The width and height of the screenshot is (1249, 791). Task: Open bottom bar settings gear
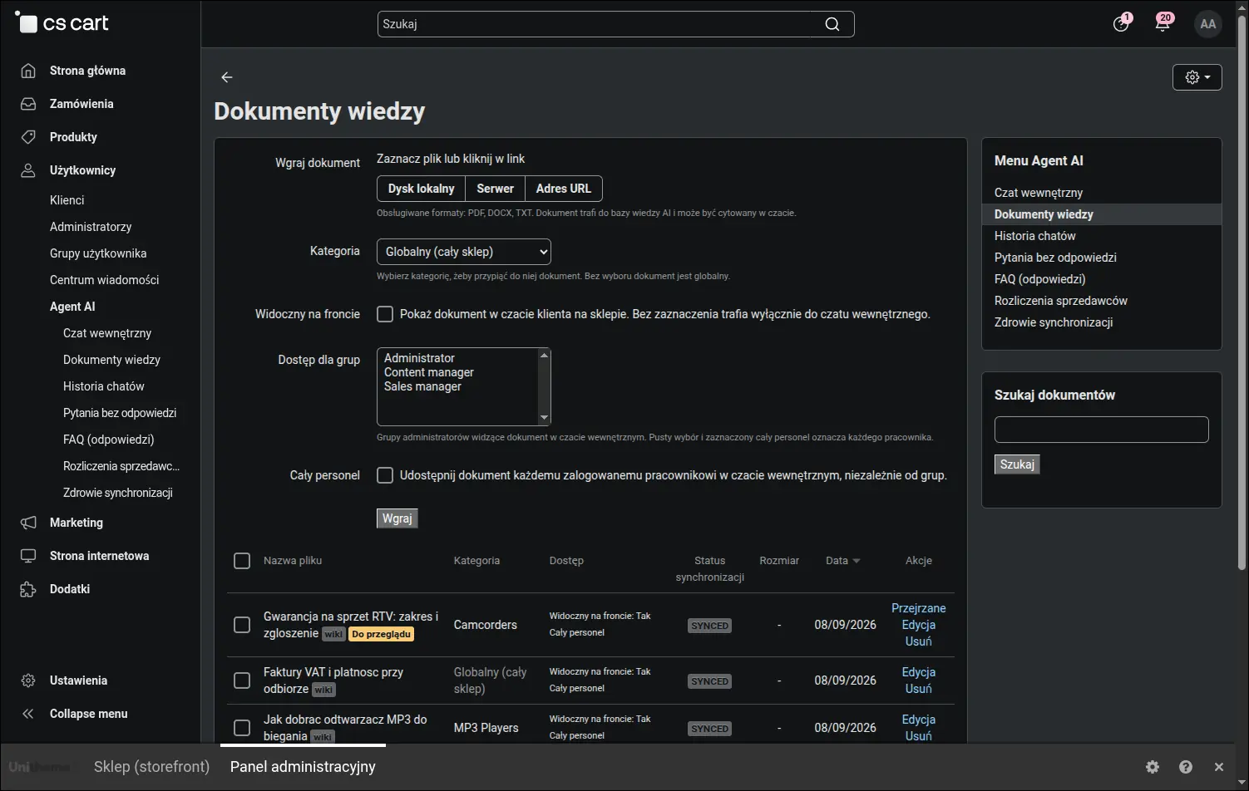coord(1153,767)
